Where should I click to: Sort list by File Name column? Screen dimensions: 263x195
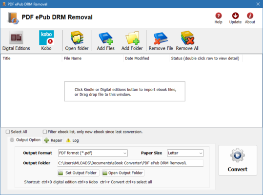coord(93,58)
